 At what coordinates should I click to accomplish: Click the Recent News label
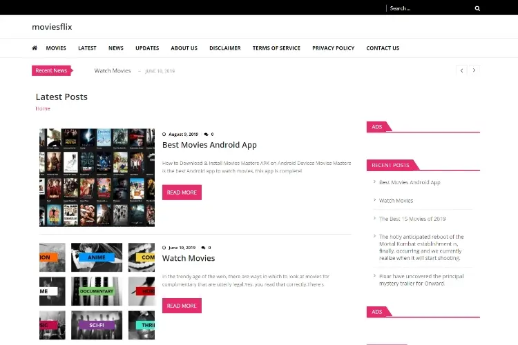click(x=51, y=70)
